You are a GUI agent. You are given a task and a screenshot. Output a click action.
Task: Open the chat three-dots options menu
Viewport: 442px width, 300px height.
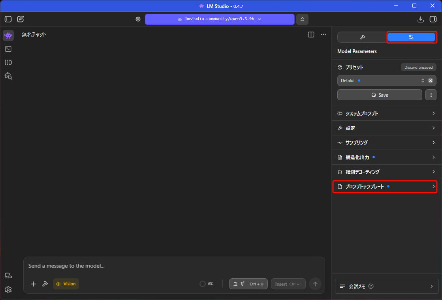click(x=324, y=34)
